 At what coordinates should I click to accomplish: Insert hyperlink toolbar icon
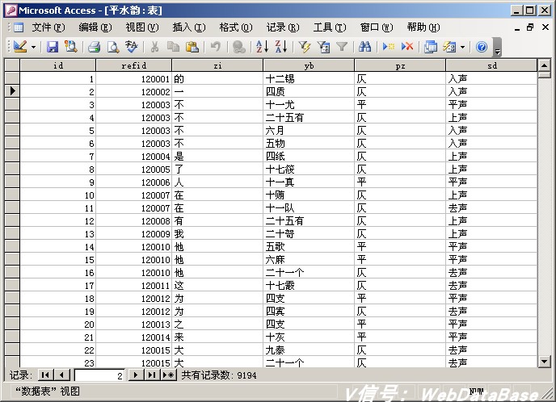[238, 46]
